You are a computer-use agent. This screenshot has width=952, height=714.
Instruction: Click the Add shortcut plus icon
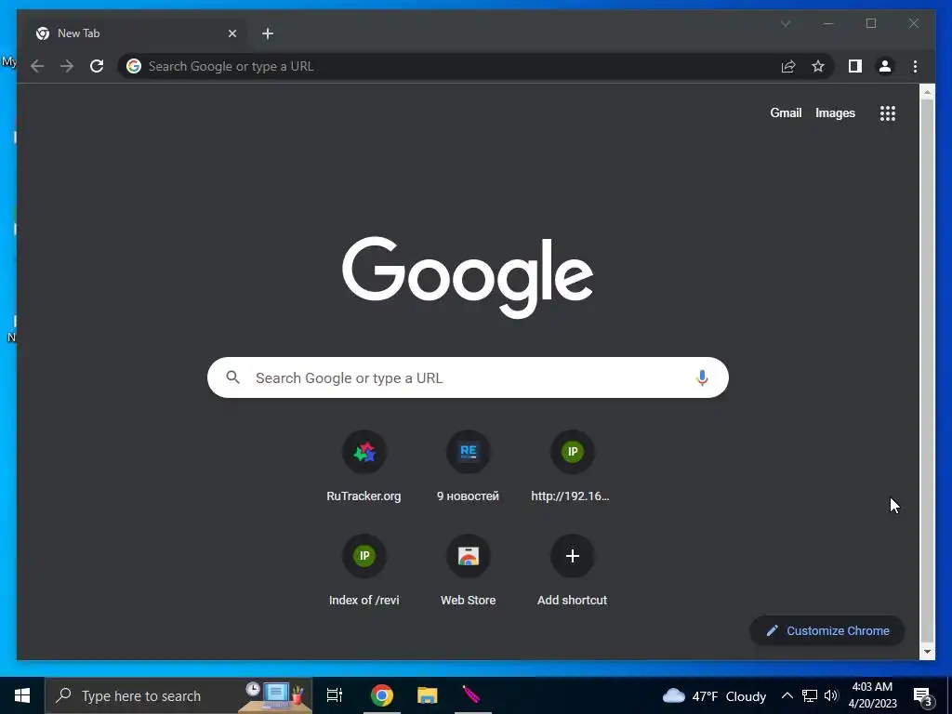click(x=572, y=556)
